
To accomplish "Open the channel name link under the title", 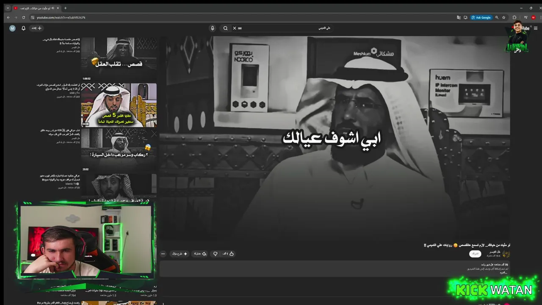I will (x=495, y=252).
